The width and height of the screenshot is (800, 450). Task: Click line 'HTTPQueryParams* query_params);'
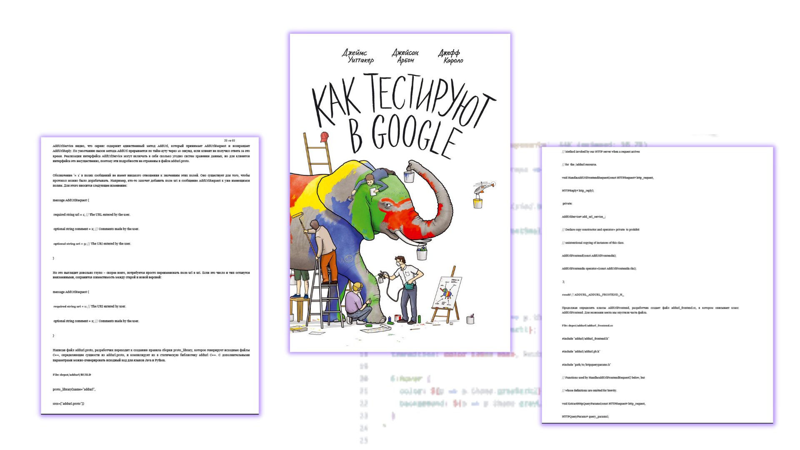click(x=585, y=416)
